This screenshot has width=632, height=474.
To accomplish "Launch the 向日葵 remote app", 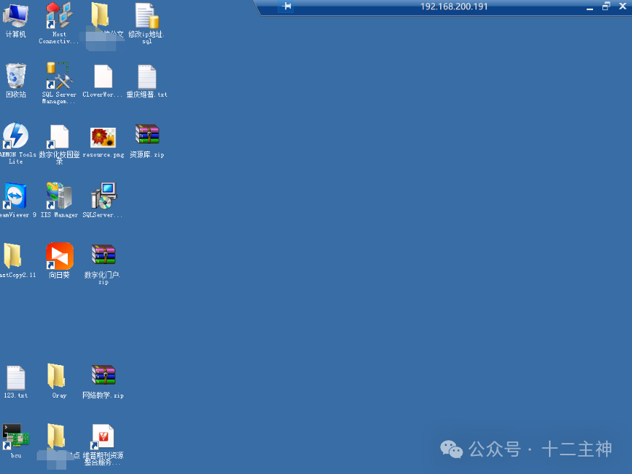I will coord(58,256).
